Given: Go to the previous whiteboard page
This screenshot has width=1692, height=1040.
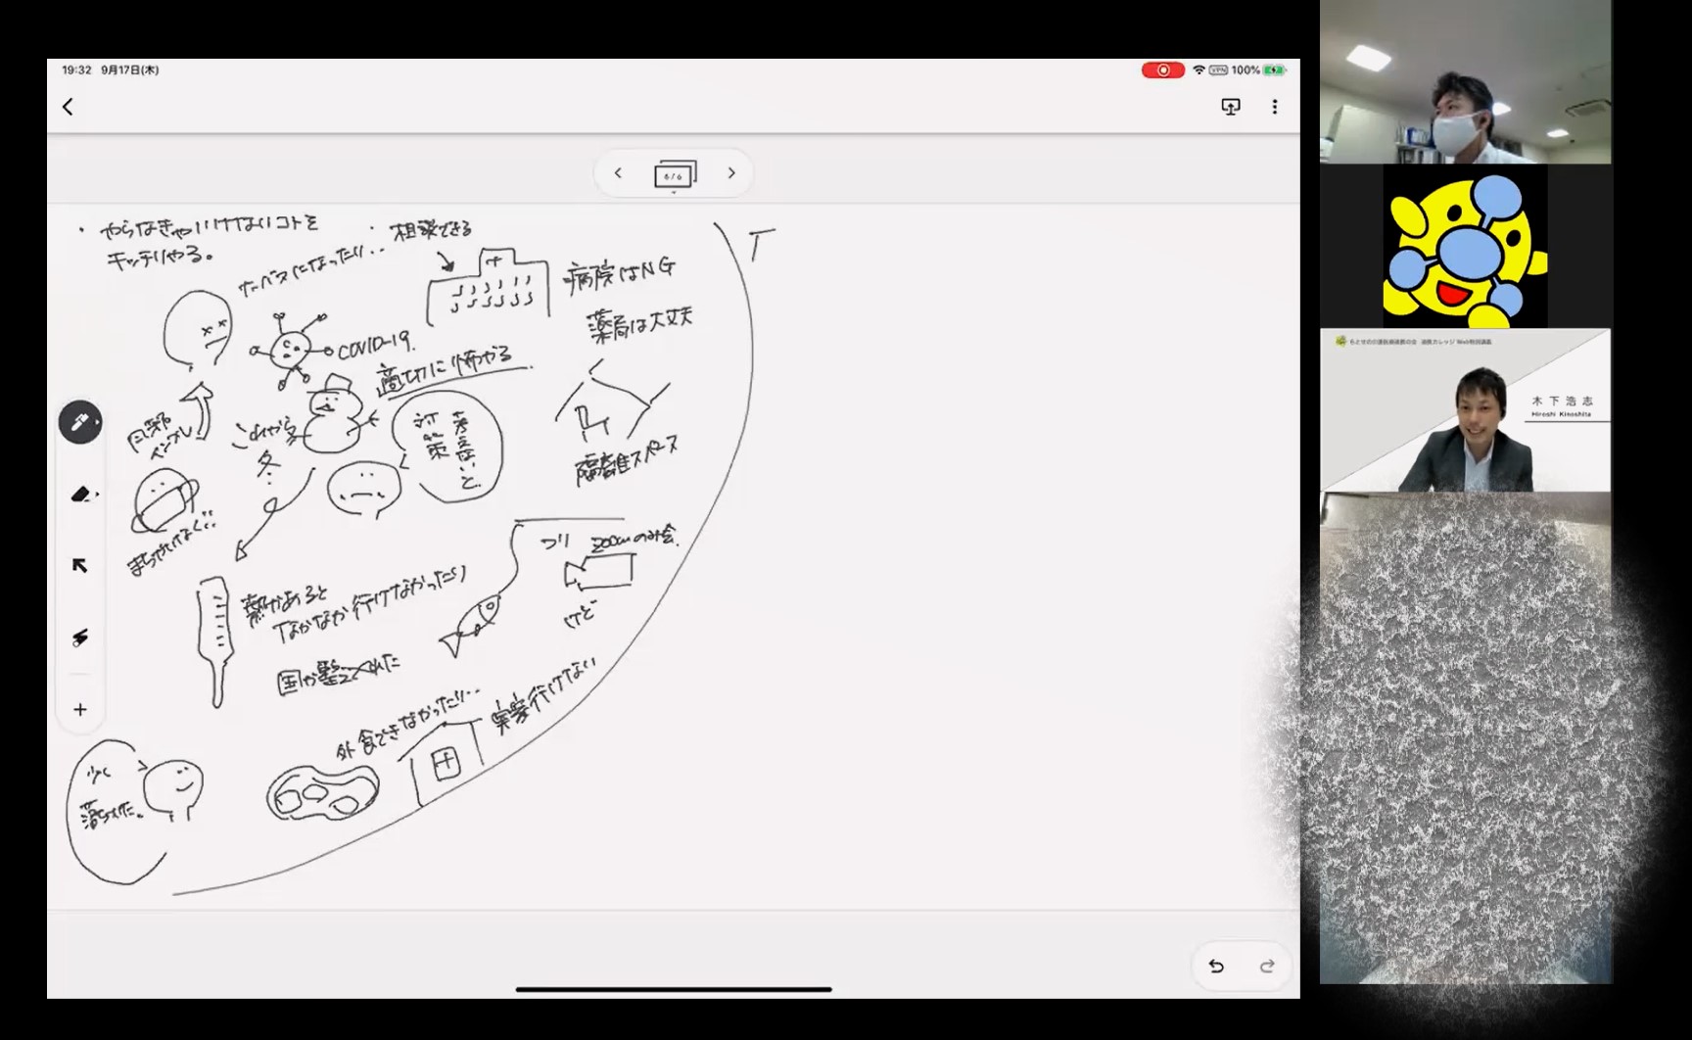Looking at the screenshot, I should tap(618, 173).
